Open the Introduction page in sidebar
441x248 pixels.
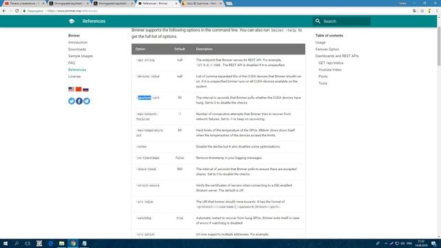(78, 43)
